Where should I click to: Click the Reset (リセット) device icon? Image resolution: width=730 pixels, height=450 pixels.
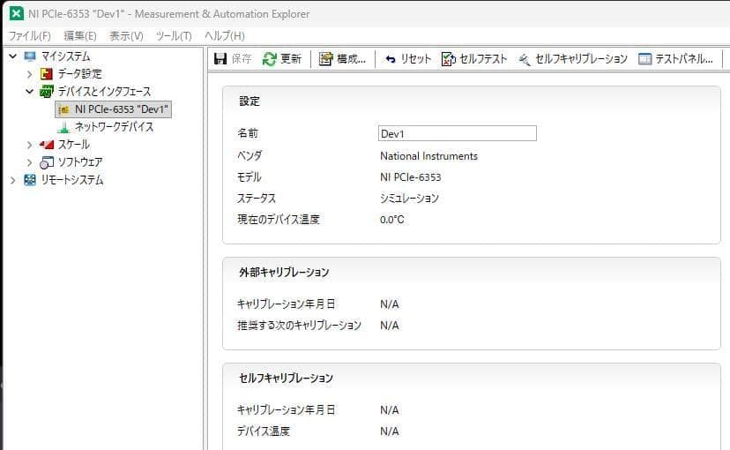(x=391, y=59)
